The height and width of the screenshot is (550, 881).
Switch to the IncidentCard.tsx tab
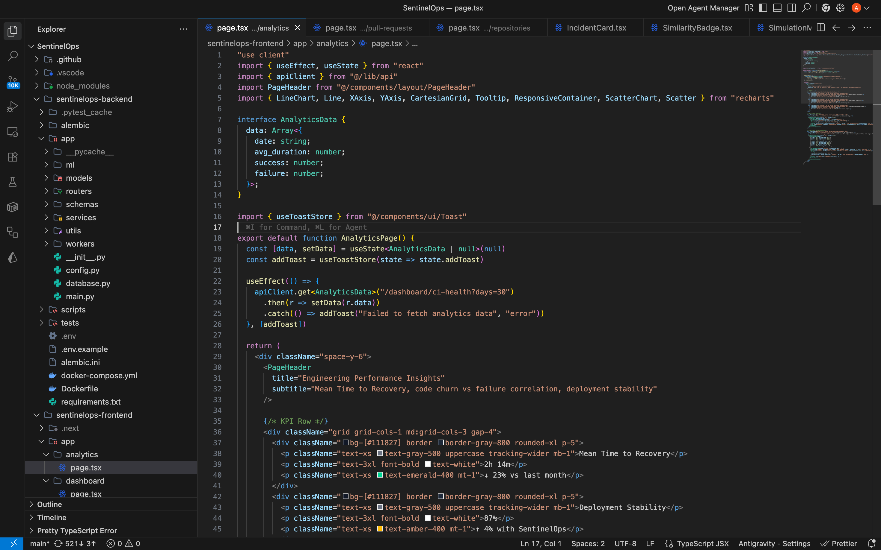[x=596, y=28]
